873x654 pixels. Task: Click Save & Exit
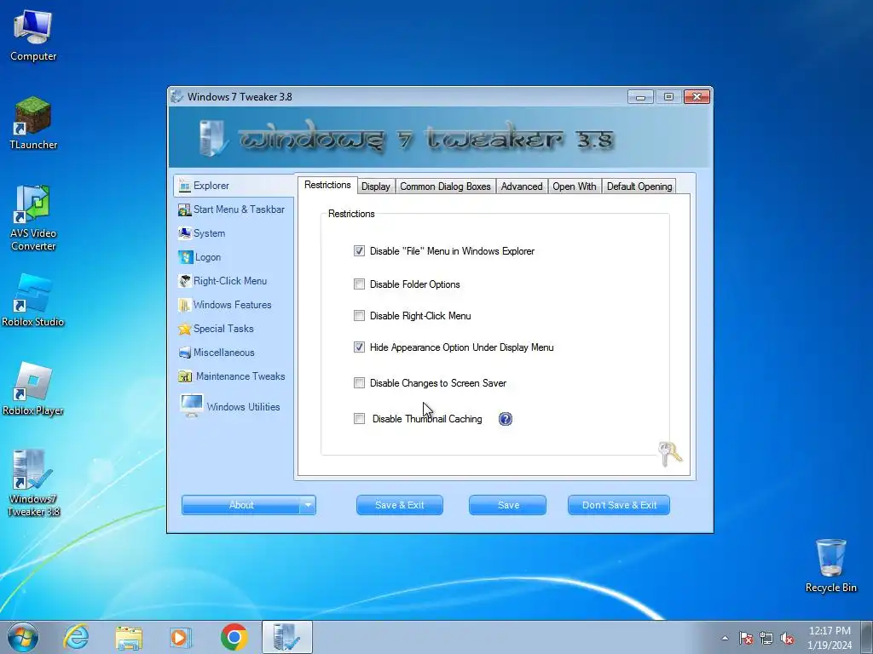click(400, 505)
